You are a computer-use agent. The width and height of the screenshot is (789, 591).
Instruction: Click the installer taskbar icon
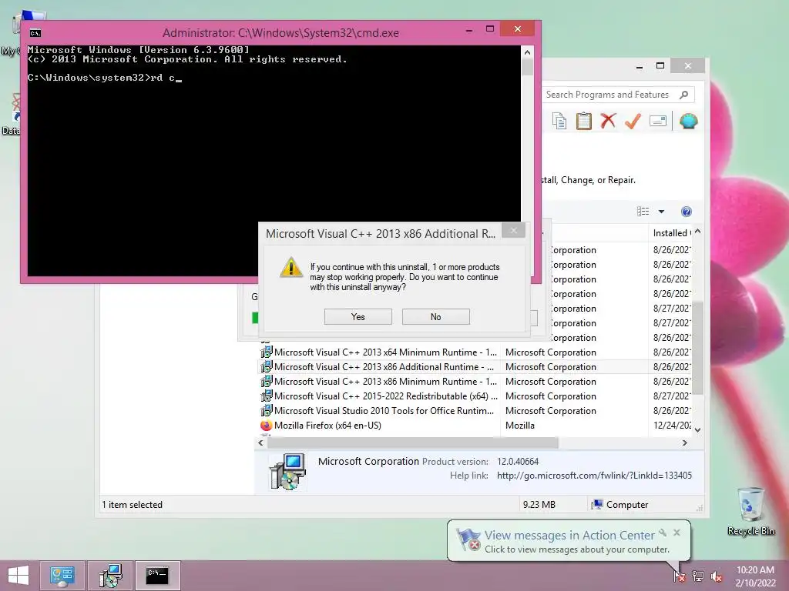pos(111,576)
